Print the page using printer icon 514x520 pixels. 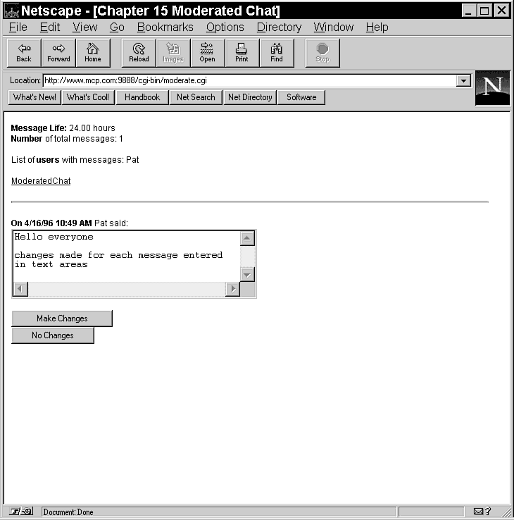tap(242, 53)
